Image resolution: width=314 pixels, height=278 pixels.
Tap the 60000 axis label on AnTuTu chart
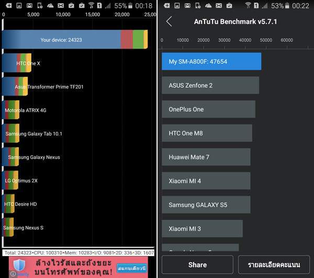point(287,40)
